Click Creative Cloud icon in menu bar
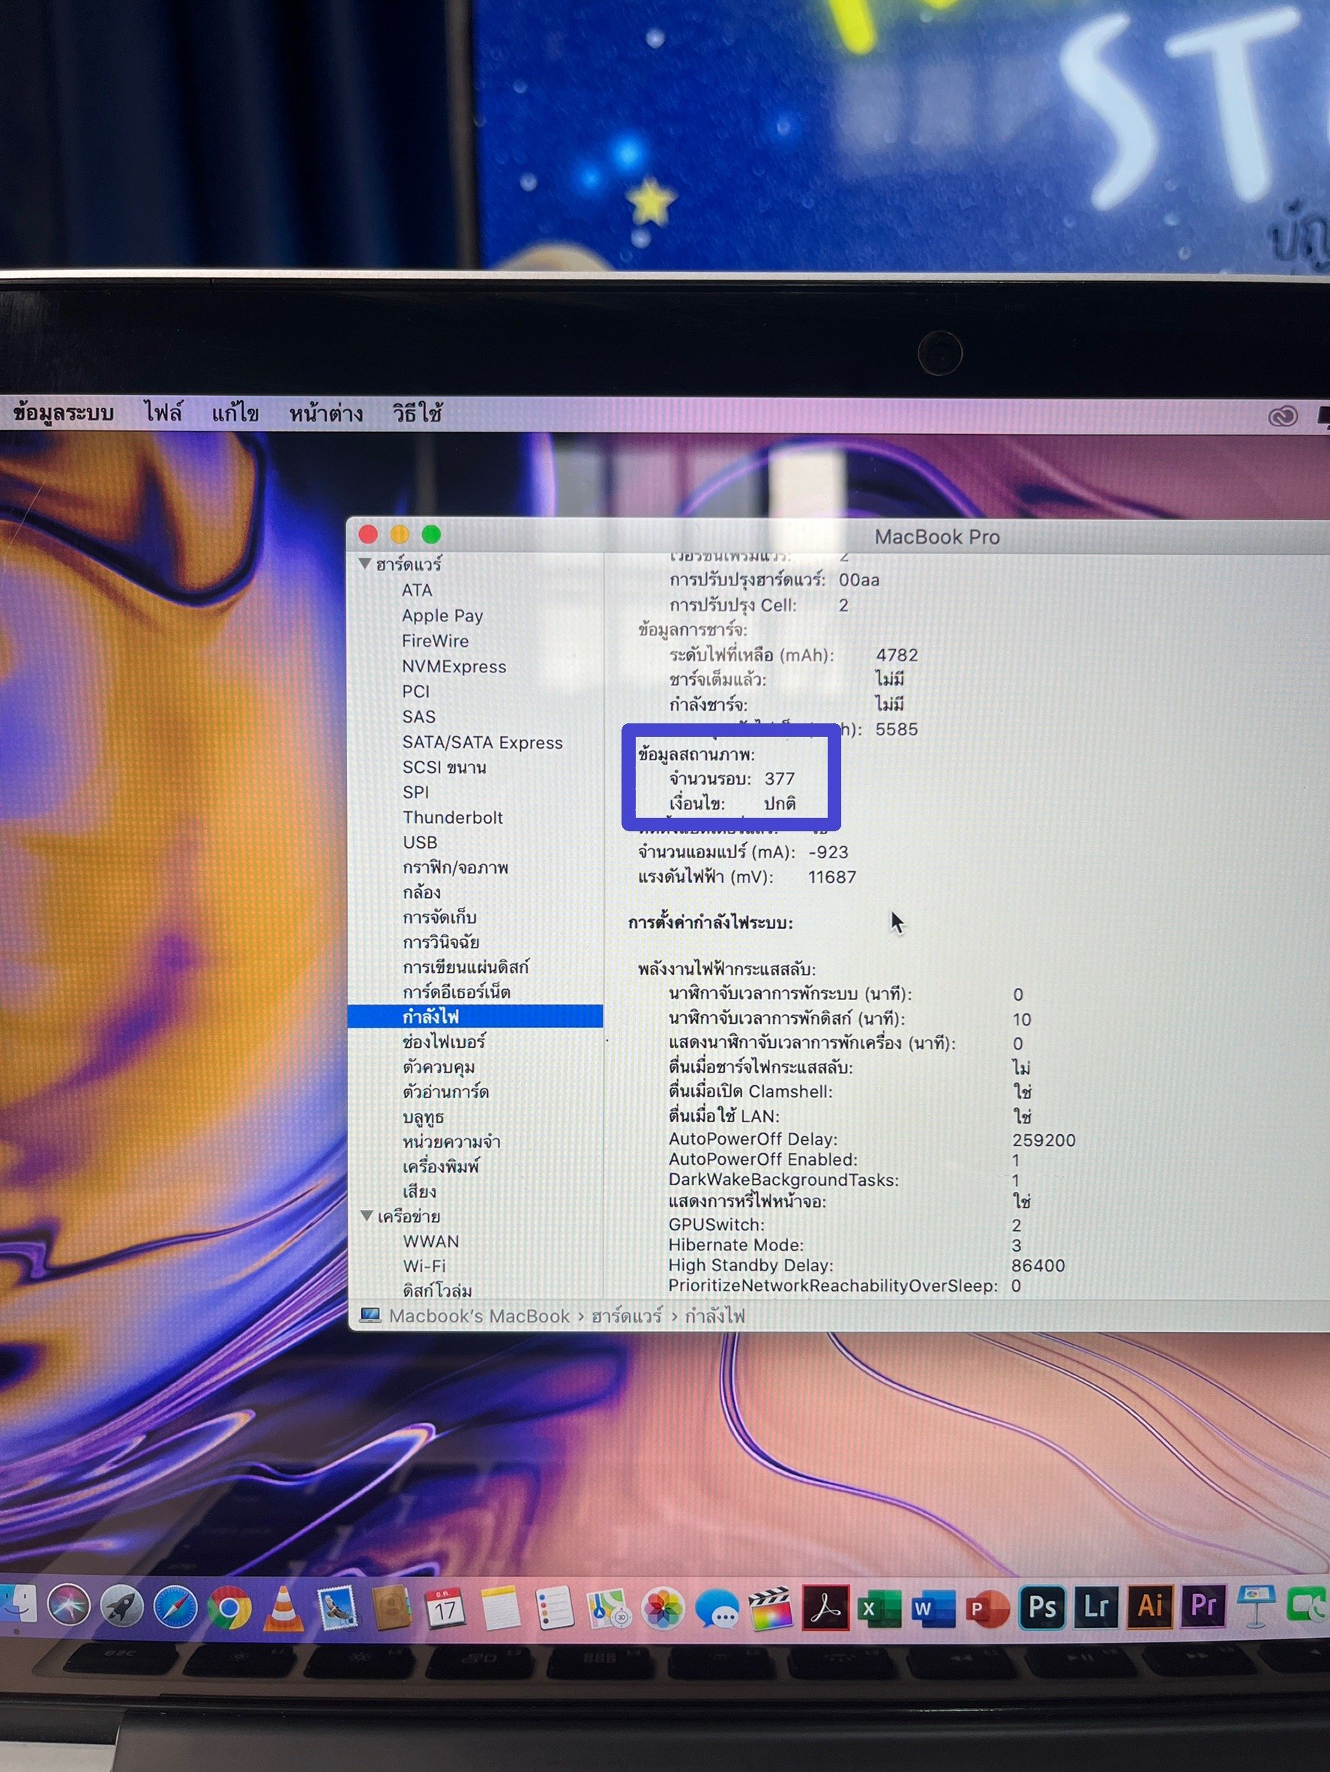The image size is (1330, 1772). [1283, 417]
